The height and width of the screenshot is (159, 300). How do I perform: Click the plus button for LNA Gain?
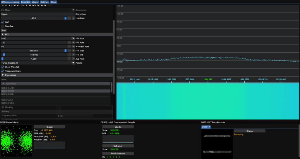point(73,18)
